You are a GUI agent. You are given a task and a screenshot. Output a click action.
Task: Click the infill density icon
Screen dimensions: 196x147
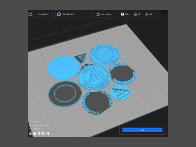point(122,14)
